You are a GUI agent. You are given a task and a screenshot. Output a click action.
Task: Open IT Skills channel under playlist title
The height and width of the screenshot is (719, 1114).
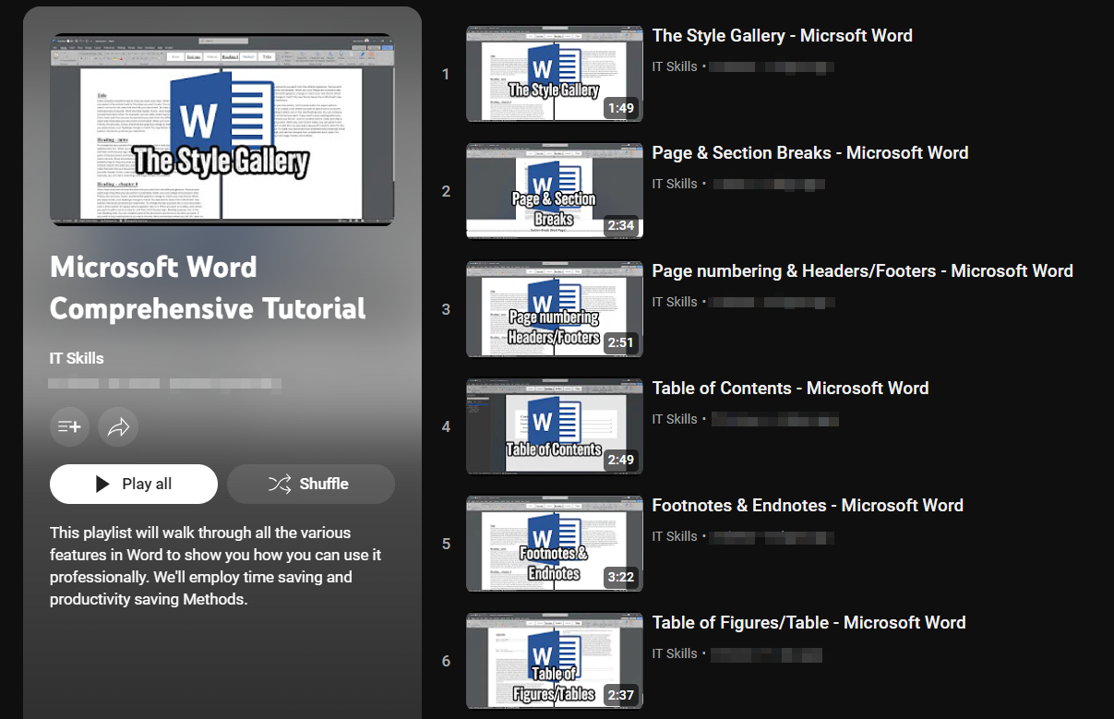click(x=77, y=359)
